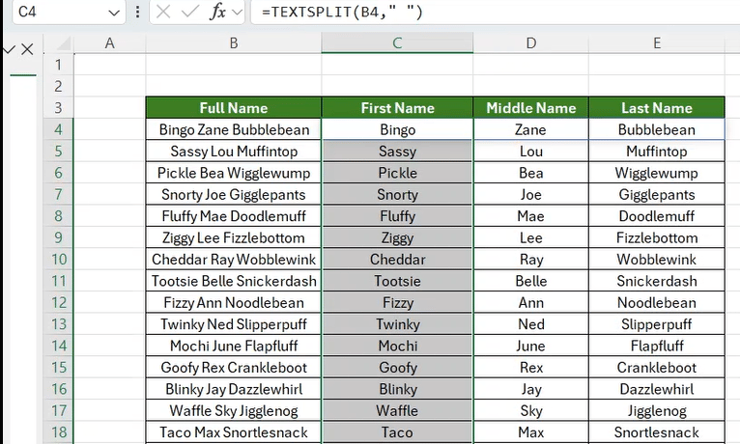
Task: Select the Snortlesnack cell
Action: [x=657, y=432]
